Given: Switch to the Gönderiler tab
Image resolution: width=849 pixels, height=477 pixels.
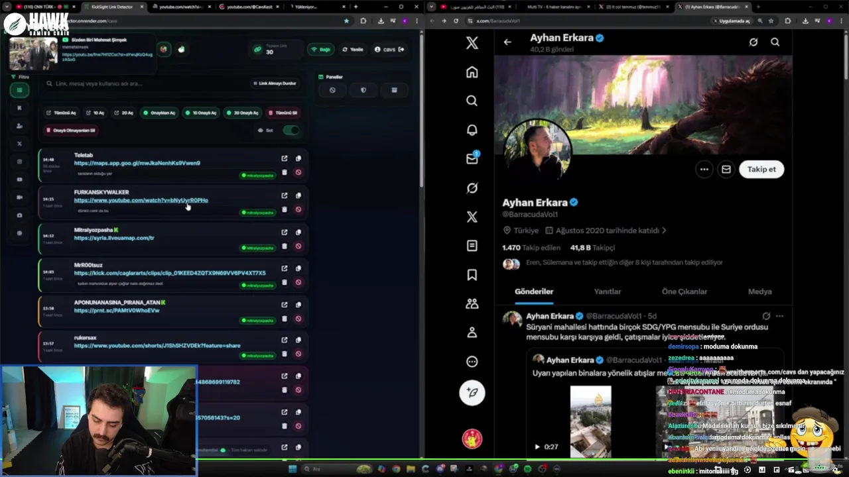Looking at the screenshot, I should pyautogui.click(x=534, y=291).
